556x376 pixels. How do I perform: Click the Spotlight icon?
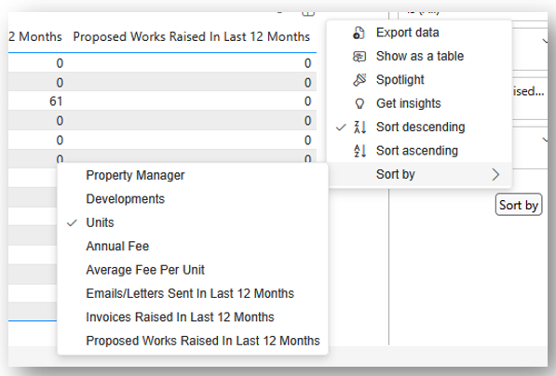click(359, 80)
